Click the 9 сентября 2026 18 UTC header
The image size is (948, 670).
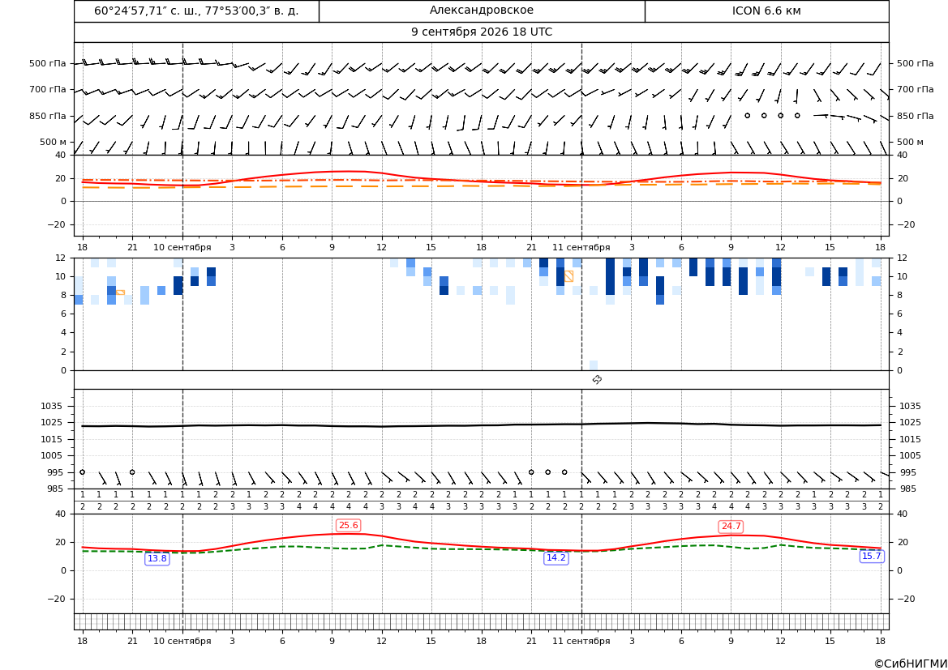point(482,32)
